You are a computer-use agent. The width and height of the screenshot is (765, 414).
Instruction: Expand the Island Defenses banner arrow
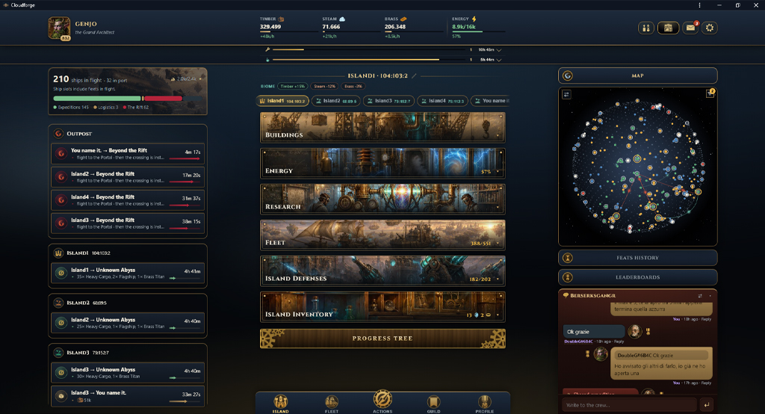point(498,279)
